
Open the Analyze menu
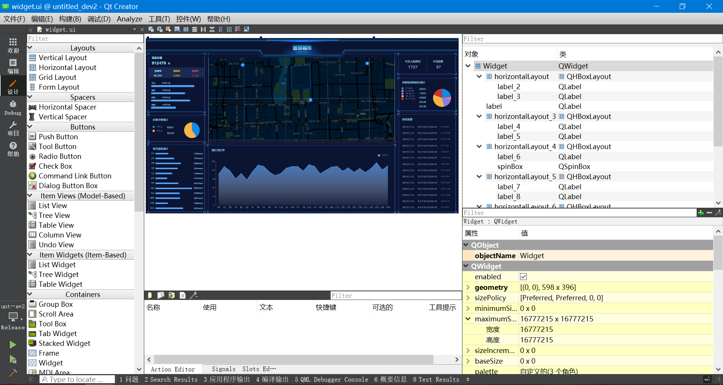coord(130,19)
